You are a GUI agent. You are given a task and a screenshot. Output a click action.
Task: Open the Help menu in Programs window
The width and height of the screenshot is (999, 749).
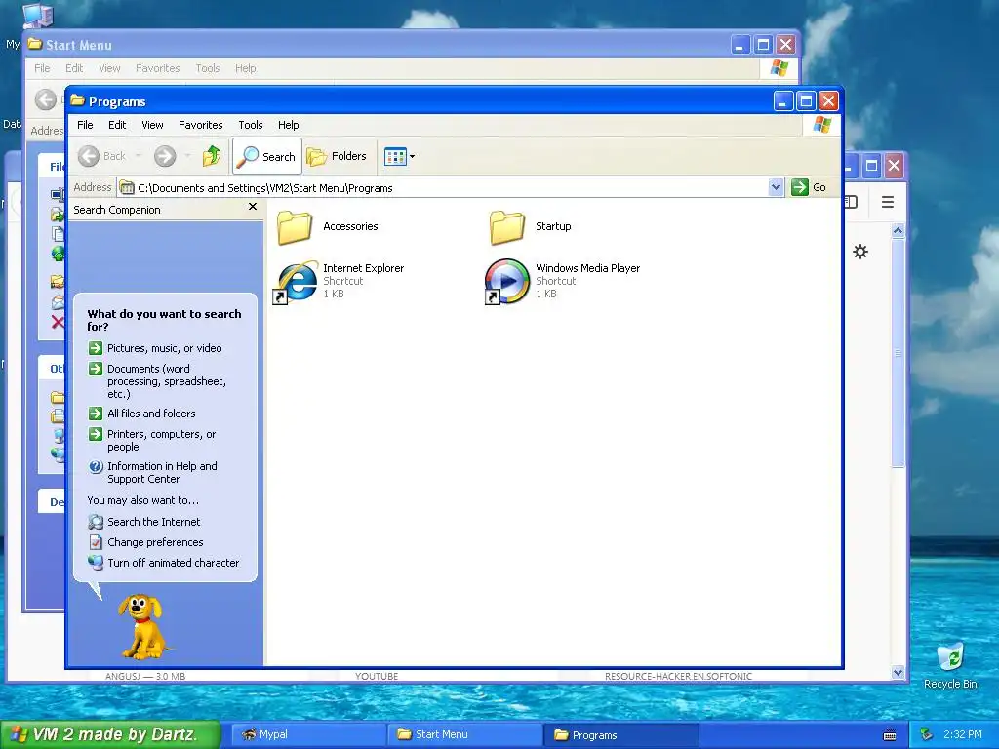[x=288, y=125]
